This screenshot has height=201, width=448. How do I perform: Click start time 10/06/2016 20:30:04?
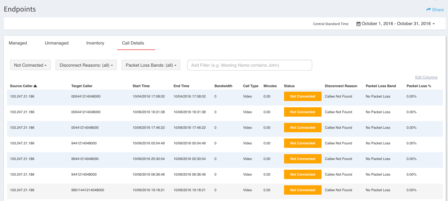tap(149, 159)
